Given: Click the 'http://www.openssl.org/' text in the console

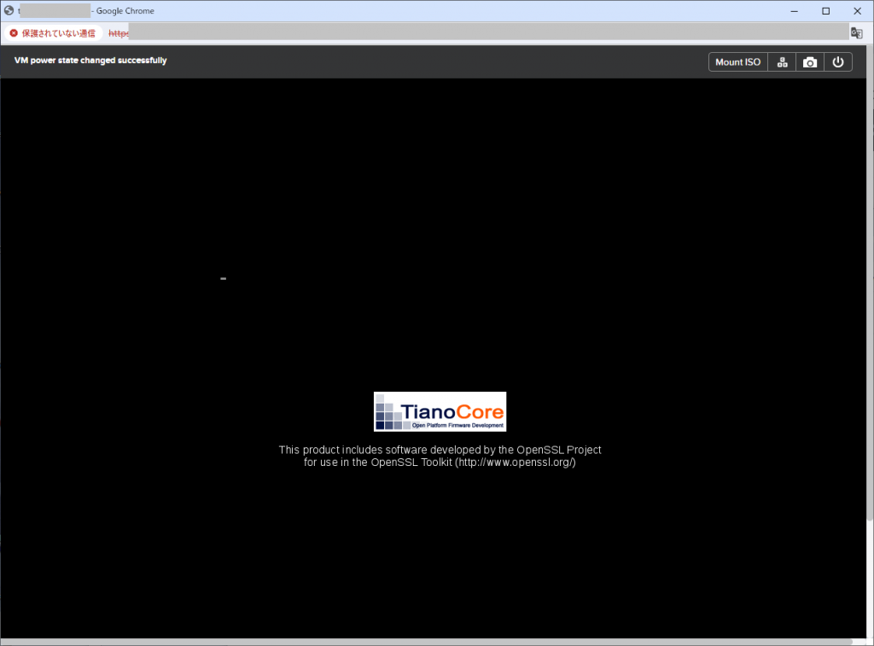Looking at the screenshot, I should pos(516,463).
